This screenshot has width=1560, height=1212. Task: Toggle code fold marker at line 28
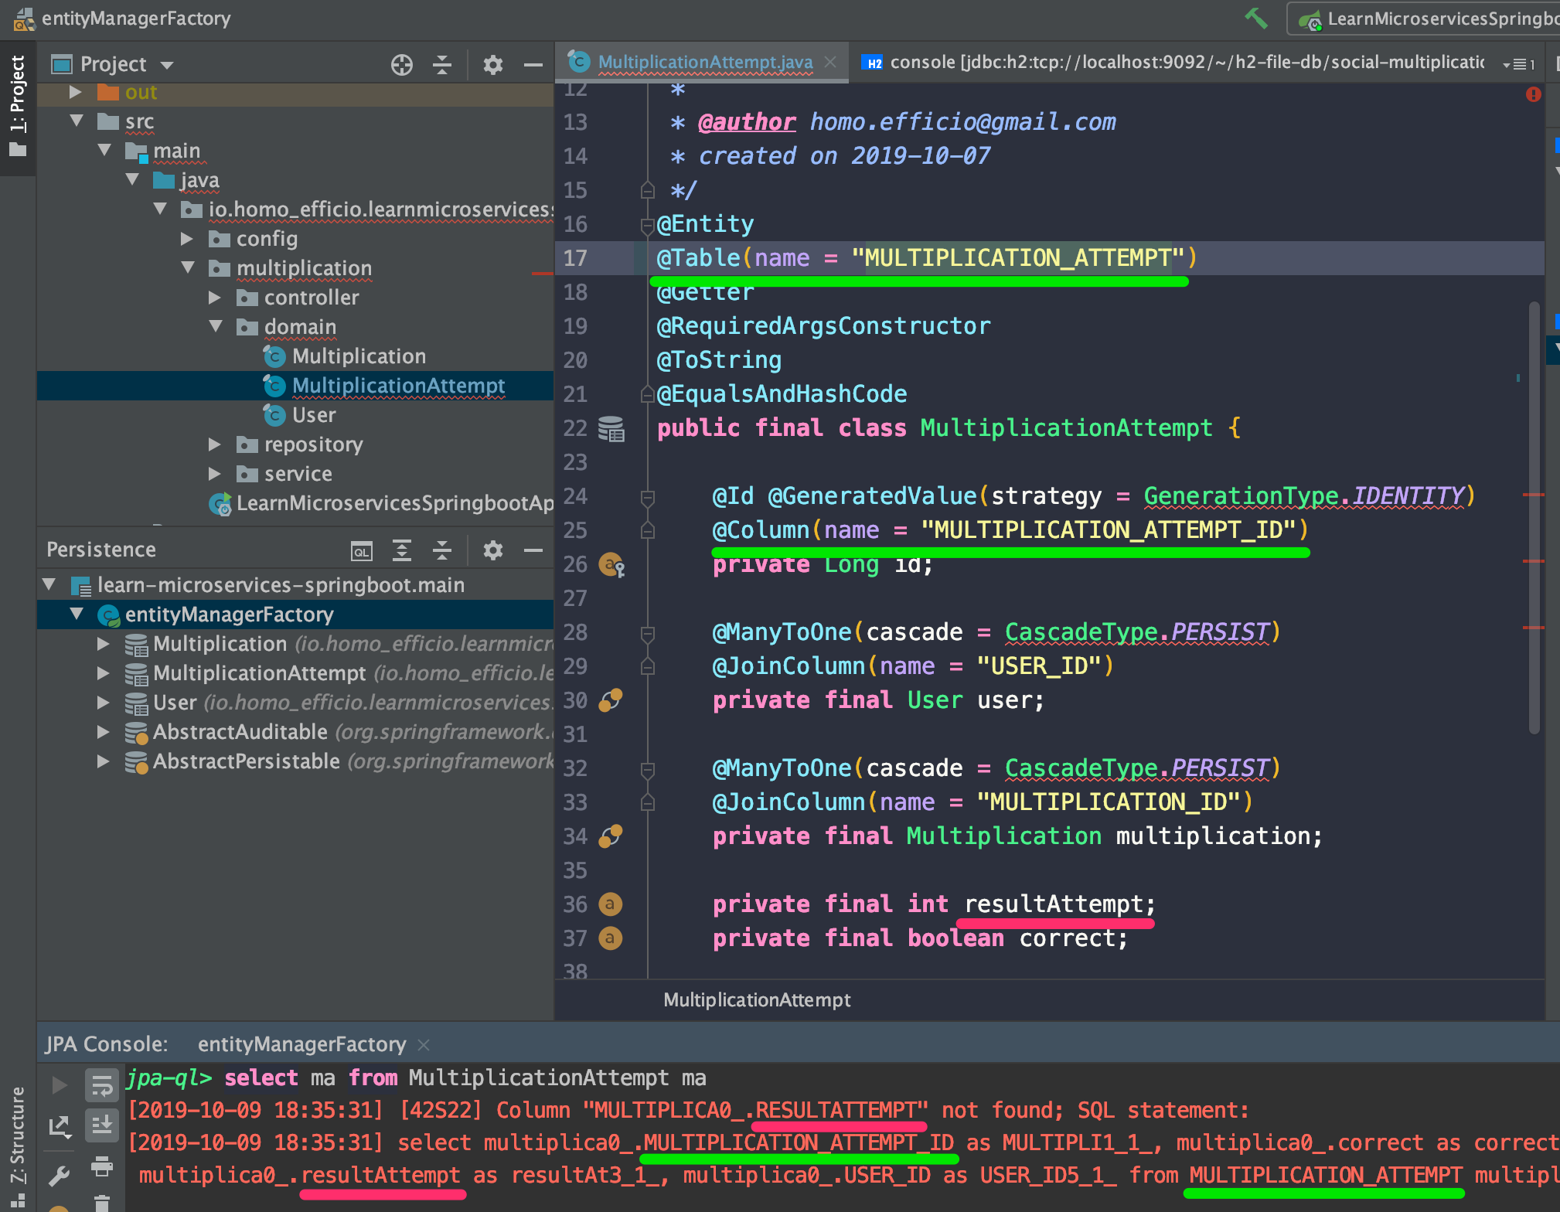pos(648,634)
